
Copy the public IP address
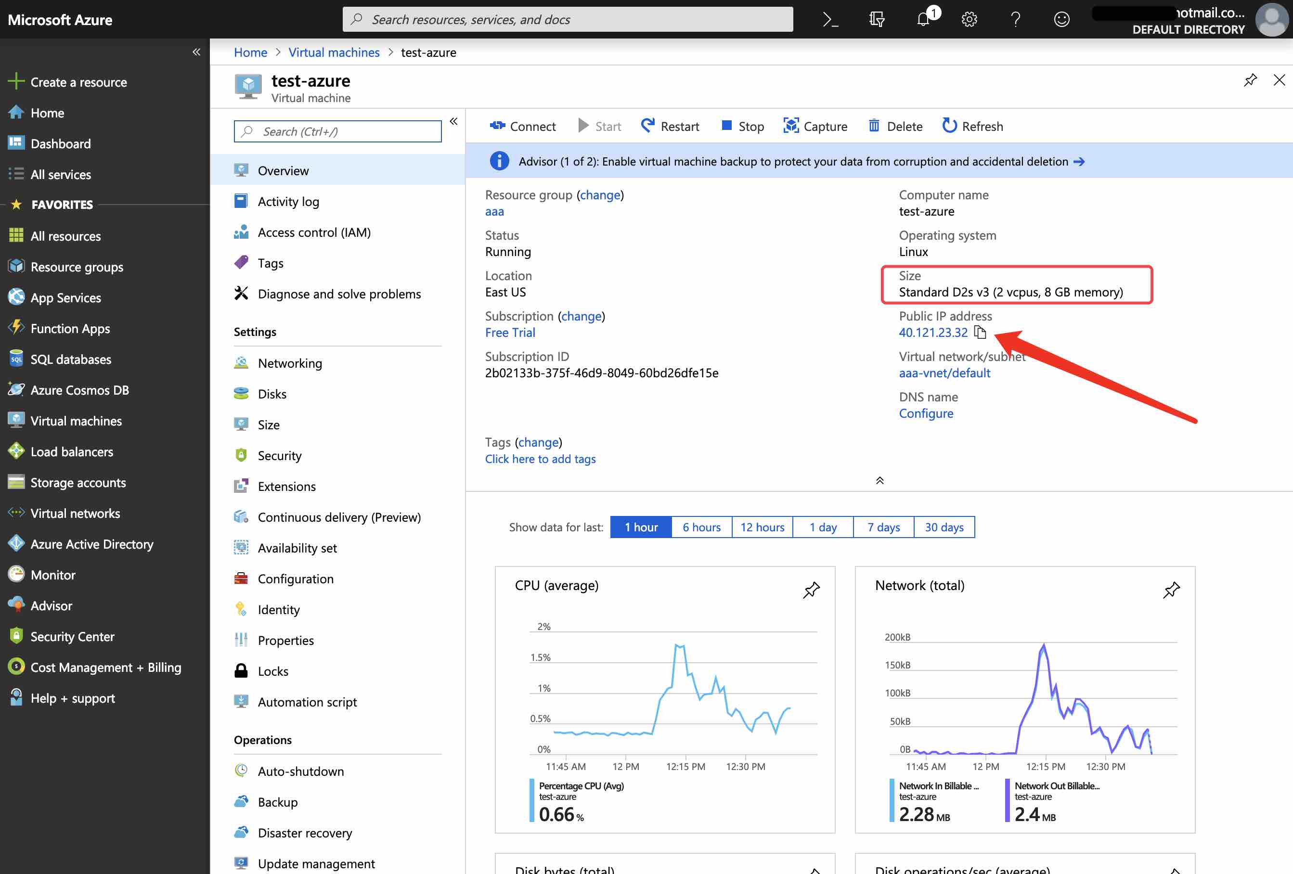click(980, 333)
